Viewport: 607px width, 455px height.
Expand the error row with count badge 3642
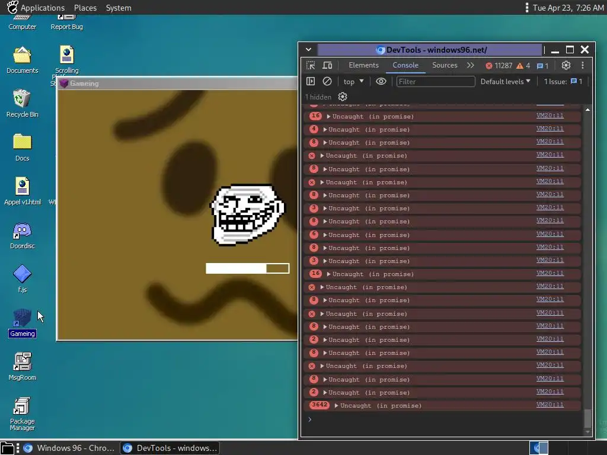point(337,405)
